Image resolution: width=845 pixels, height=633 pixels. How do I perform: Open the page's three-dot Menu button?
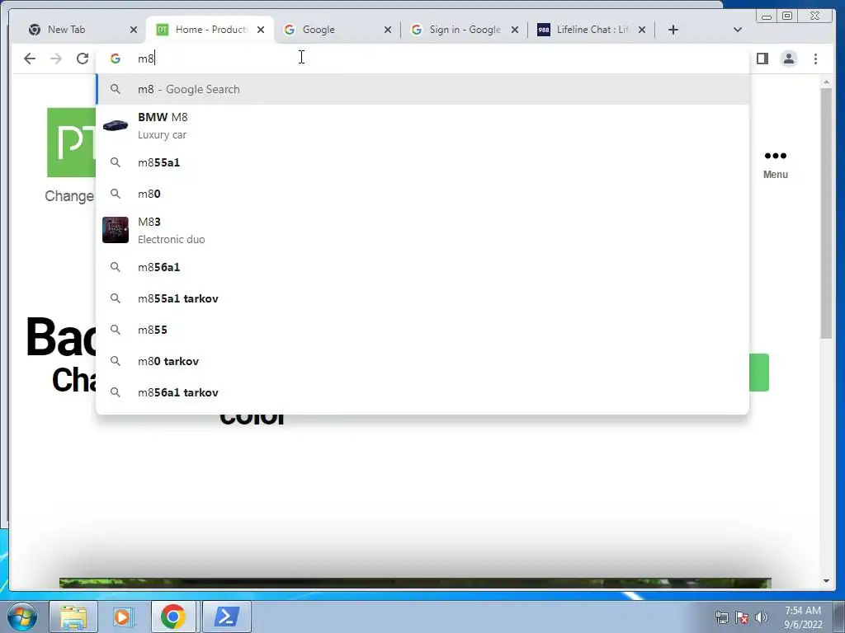coord(776,164)
